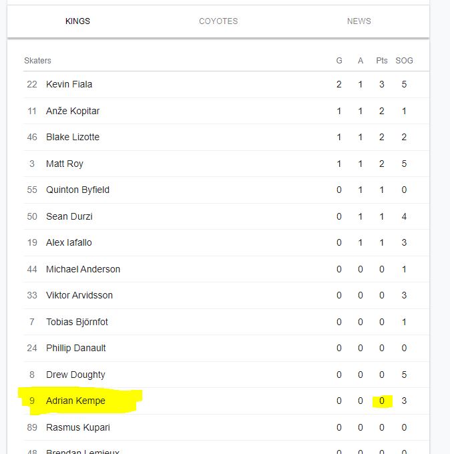Image resolution: width=450 pixels, height=454 pixels.
Task: Select the Alex Iafallo row name
Action: (69, 242)
